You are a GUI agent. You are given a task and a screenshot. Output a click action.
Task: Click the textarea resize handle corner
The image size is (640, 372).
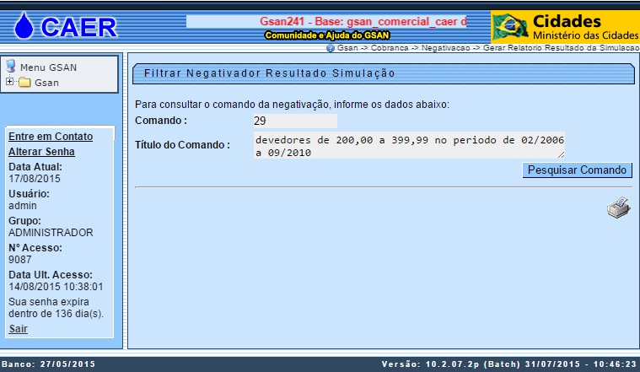[x=562, y=154]
